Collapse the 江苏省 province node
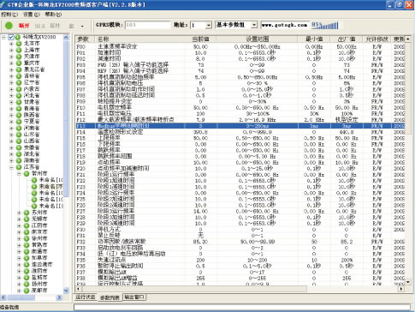This screenshot has height=312, width=415. pos(11,167)
